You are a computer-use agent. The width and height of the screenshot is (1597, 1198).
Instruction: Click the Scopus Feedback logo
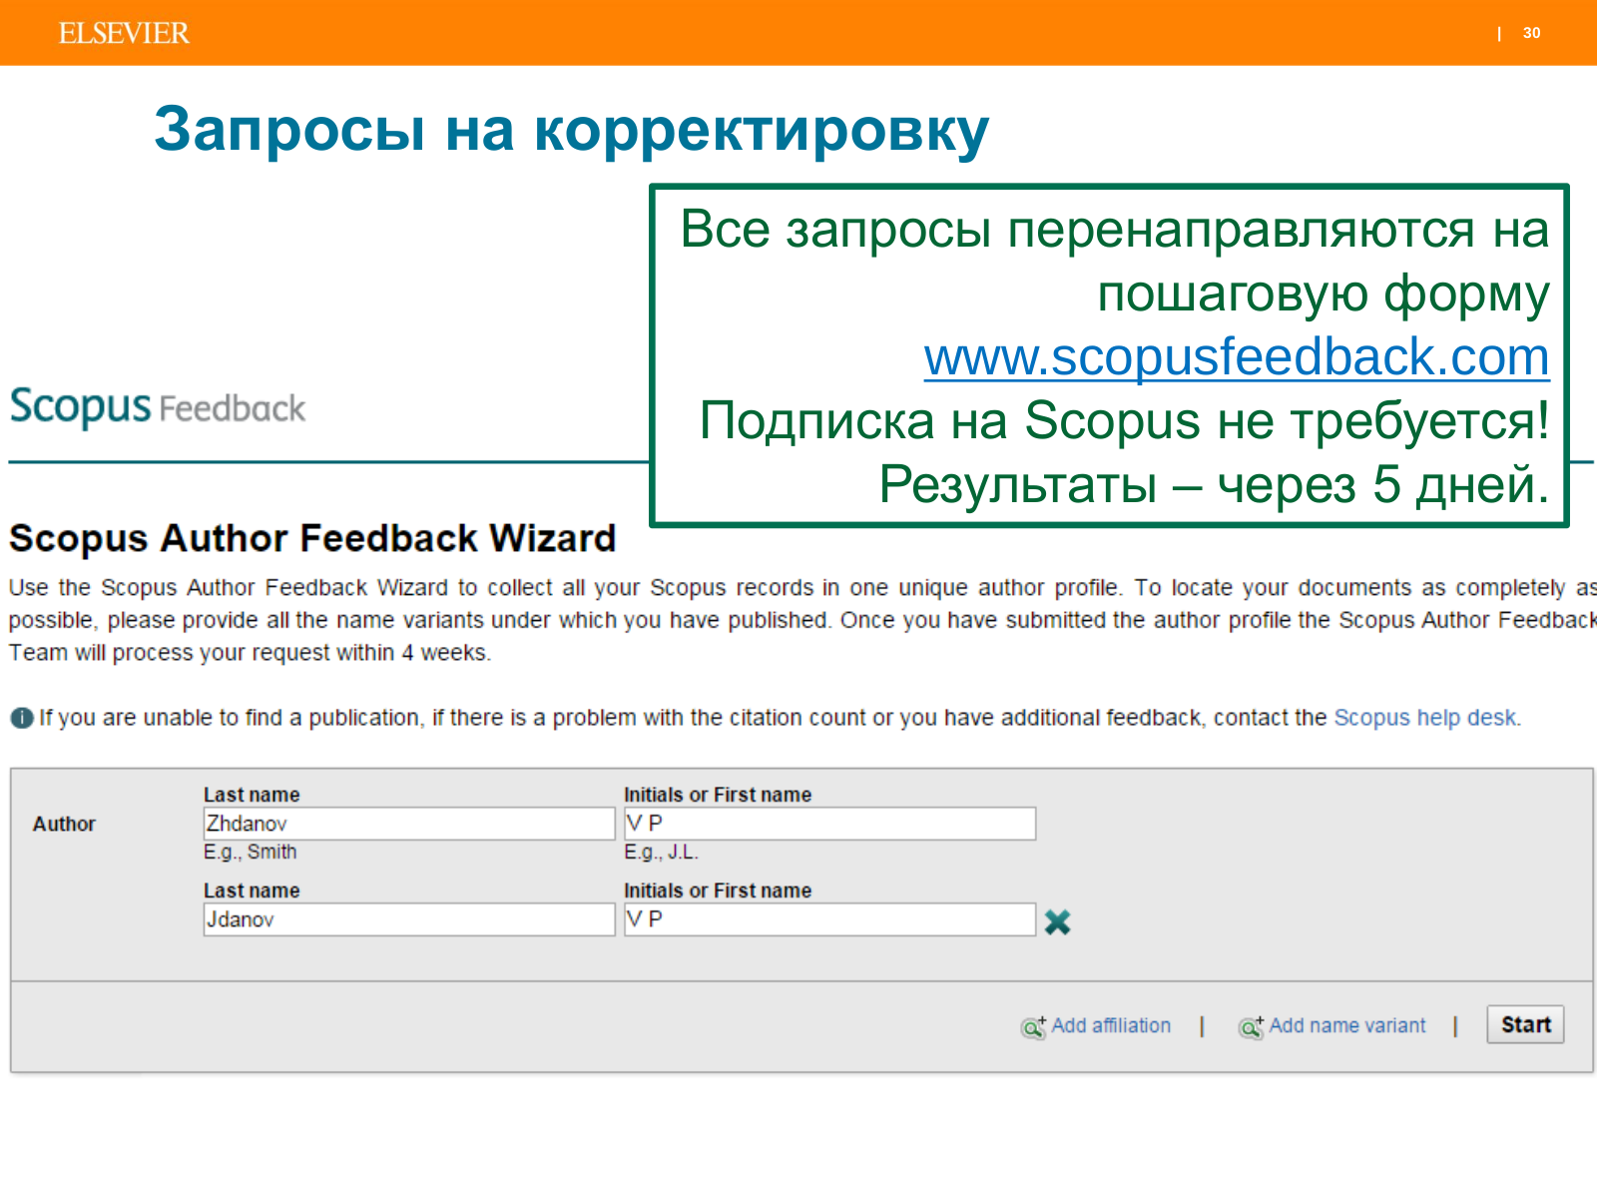tap(158, 407)
